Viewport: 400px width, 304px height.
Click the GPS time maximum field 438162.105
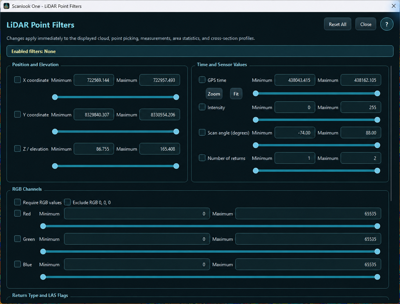tap(361, 80)
